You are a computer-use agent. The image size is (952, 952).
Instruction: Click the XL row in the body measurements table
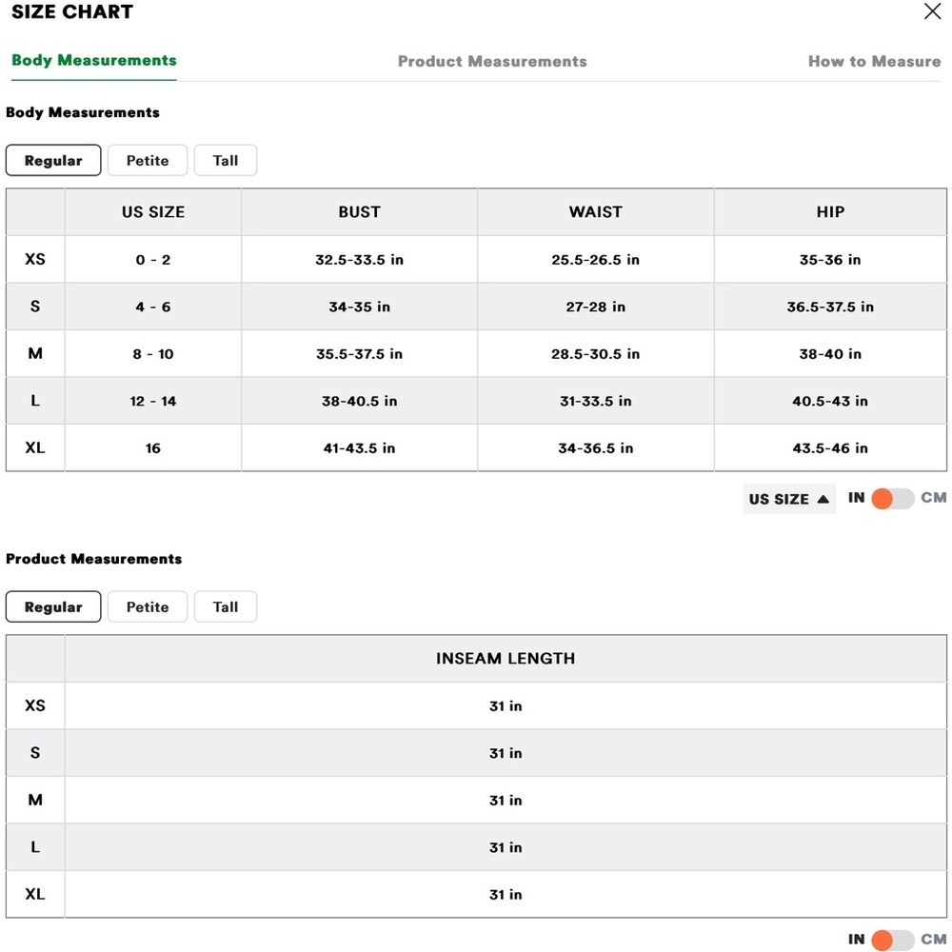pyautogui.click(x=476, y=448)
